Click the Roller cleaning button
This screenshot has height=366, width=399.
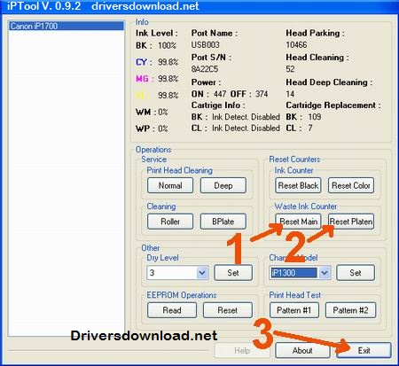click(x=170, y=222)
